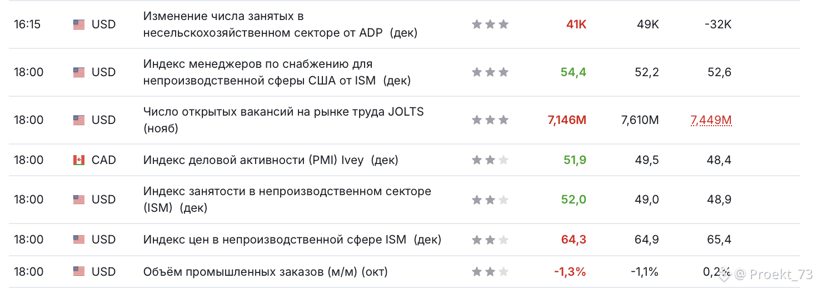Click the US flag in the ADP row
Viewport: 817px width, 288px height.
[78, 24]
